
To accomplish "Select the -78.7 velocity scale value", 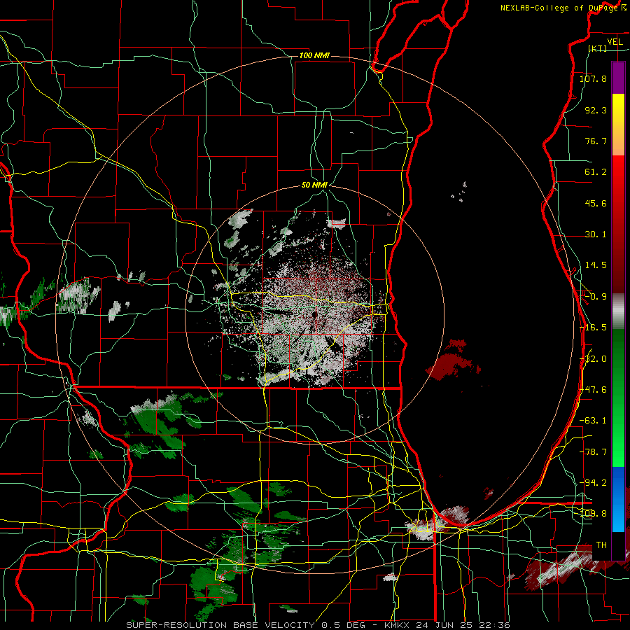I will coord(593,452).
